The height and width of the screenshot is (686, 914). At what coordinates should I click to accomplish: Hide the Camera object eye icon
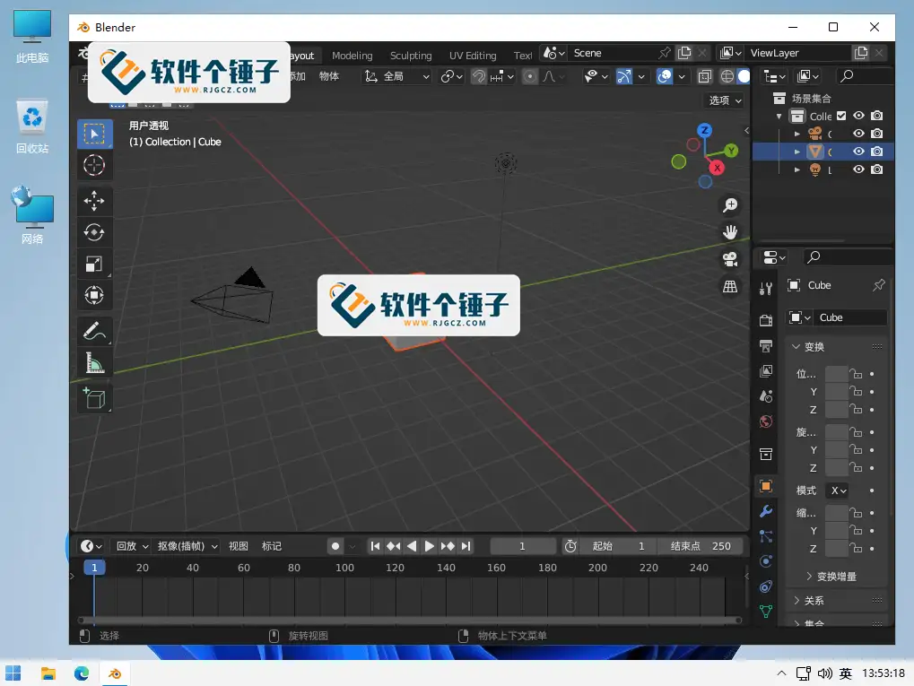click(858, 134)
